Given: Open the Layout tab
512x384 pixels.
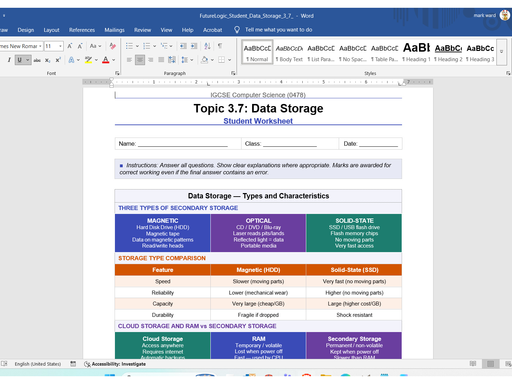Looking at the screenshot, I should (x=52, y=30).
